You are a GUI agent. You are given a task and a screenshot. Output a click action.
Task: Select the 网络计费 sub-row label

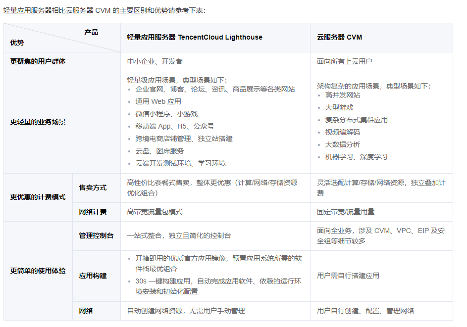point(93,212)
